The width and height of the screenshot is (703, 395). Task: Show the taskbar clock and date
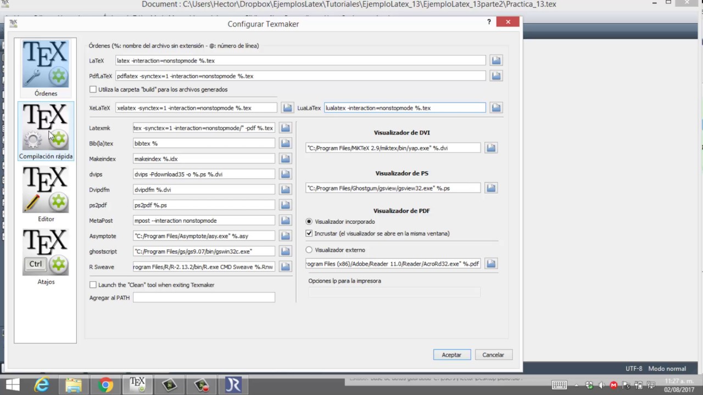[x=679, y=385]
